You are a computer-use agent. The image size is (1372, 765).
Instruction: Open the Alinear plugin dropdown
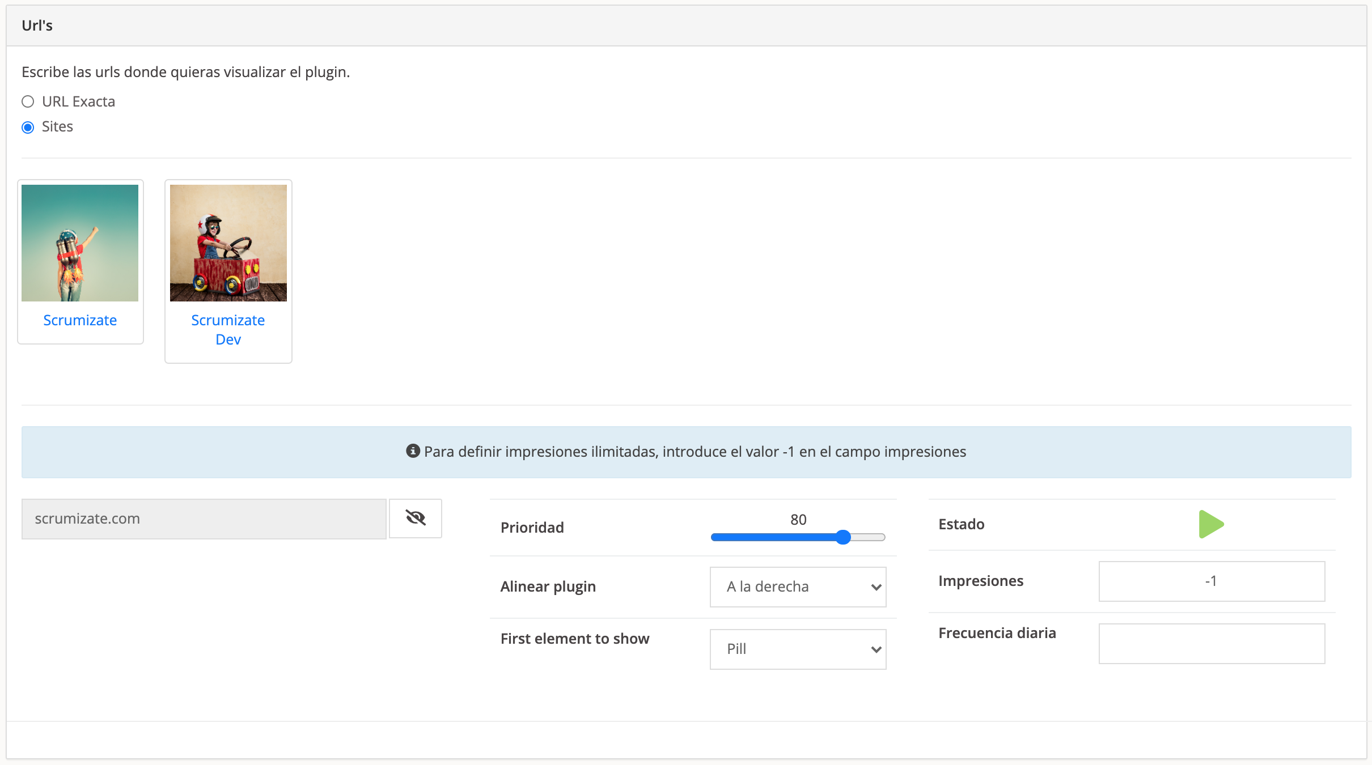797,586
